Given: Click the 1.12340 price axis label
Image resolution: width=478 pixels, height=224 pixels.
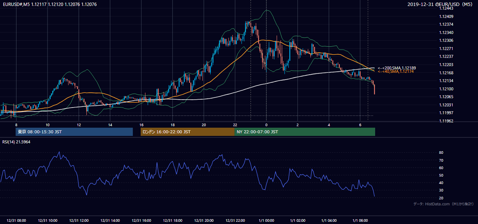Looking at the screenshot, I should click(x=446, y=32).
